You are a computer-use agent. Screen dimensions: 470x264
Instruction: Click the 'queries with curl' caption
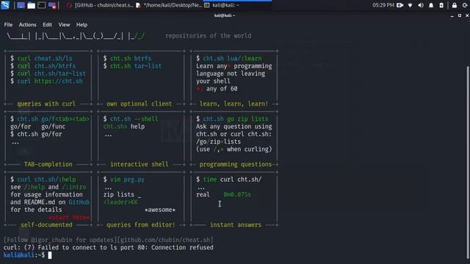46,104
